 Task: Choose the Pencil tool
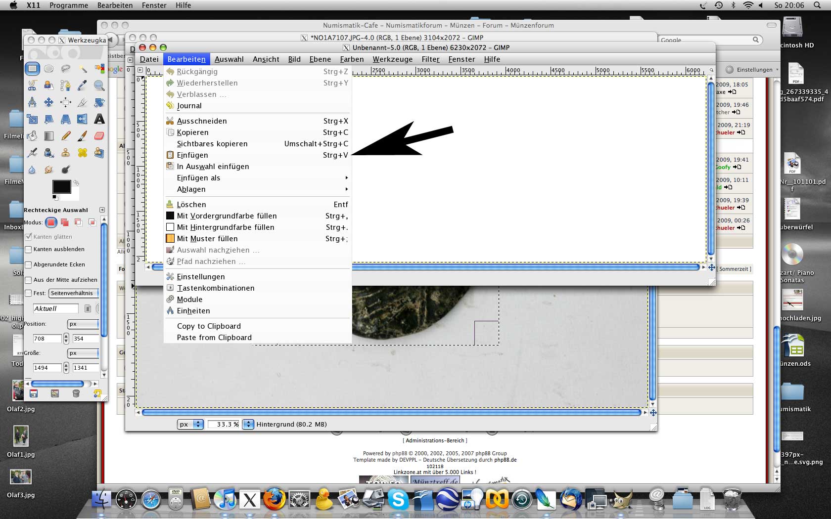click(x=66, y=136)
